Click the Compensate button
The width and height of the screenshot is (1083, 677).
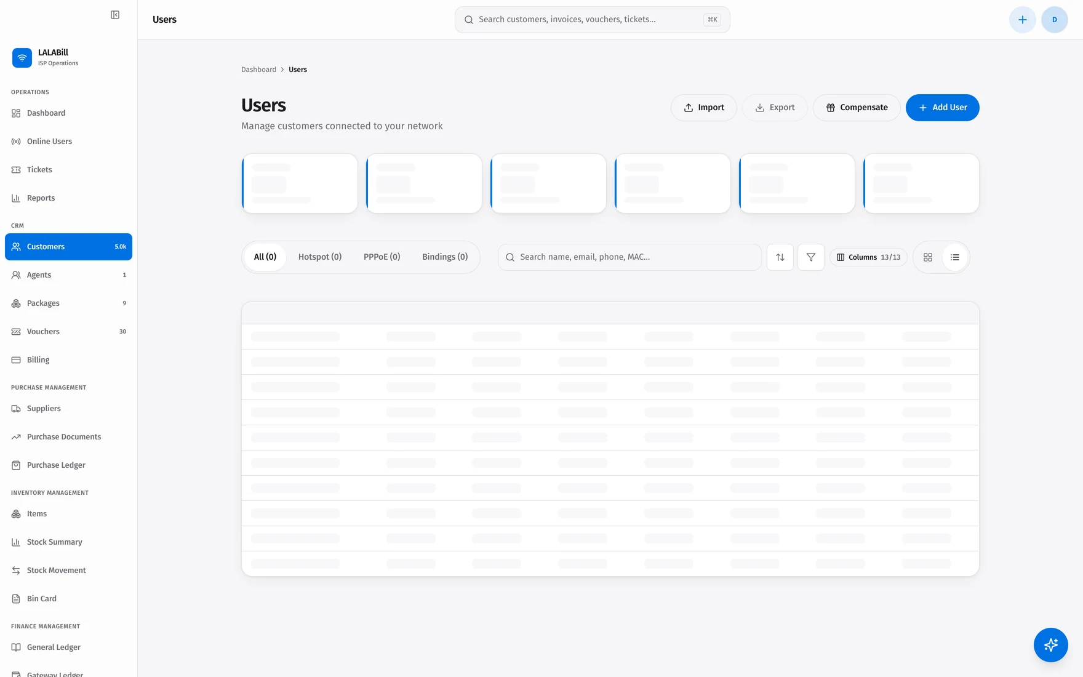coord(857,108)
